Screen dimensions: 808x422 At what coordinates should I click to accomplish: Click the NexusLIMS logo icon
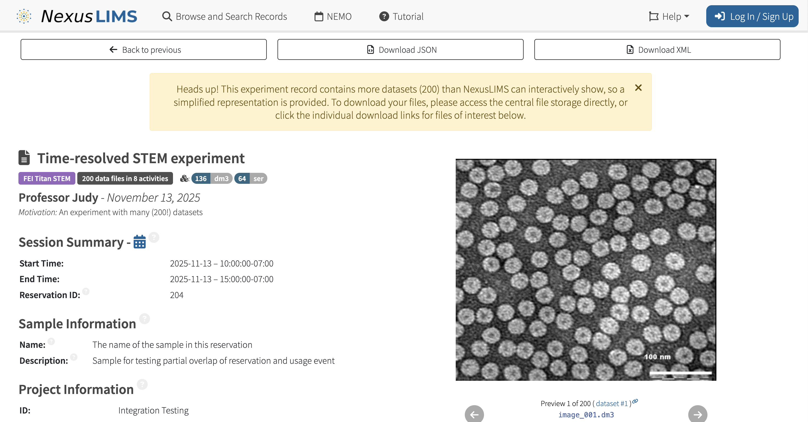[x=24, y=16]
